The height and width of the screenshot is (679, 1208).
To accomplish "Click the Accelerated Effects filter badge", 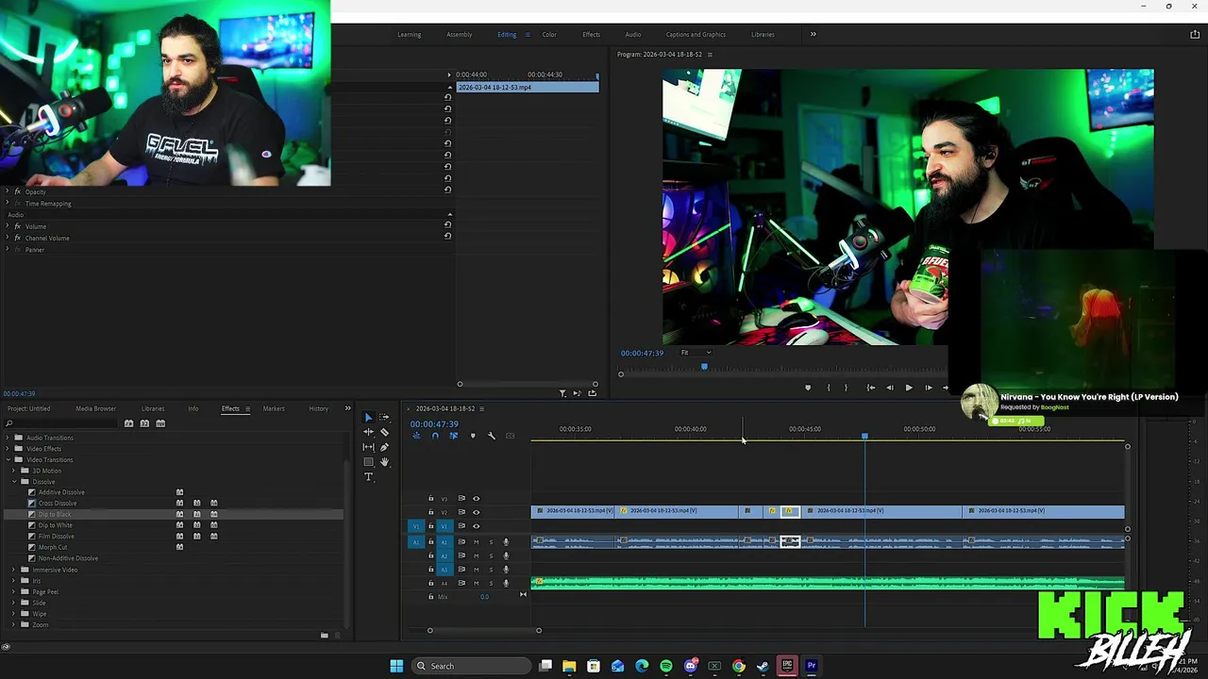I will coord(128,423).
